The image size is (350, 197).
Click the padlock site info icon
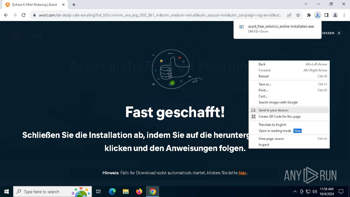point(34,15)
